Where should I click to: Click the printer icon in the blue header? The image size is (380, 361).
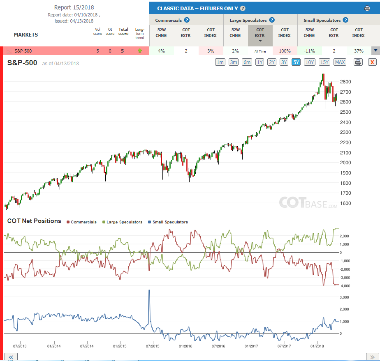367,9
